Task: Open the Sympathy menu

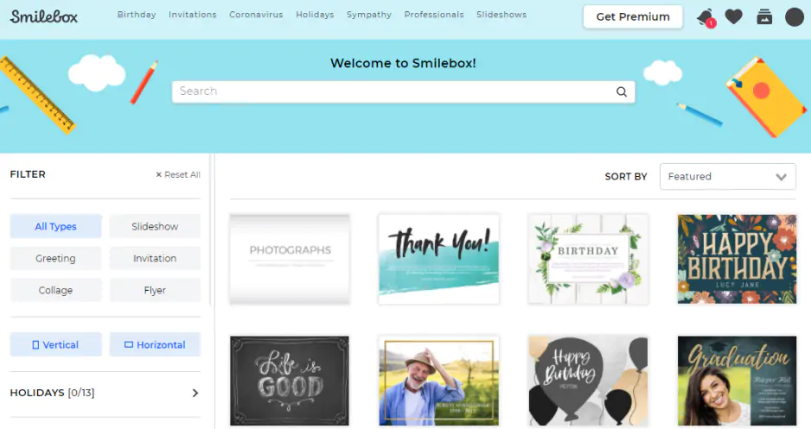Action: click(369, 15)
